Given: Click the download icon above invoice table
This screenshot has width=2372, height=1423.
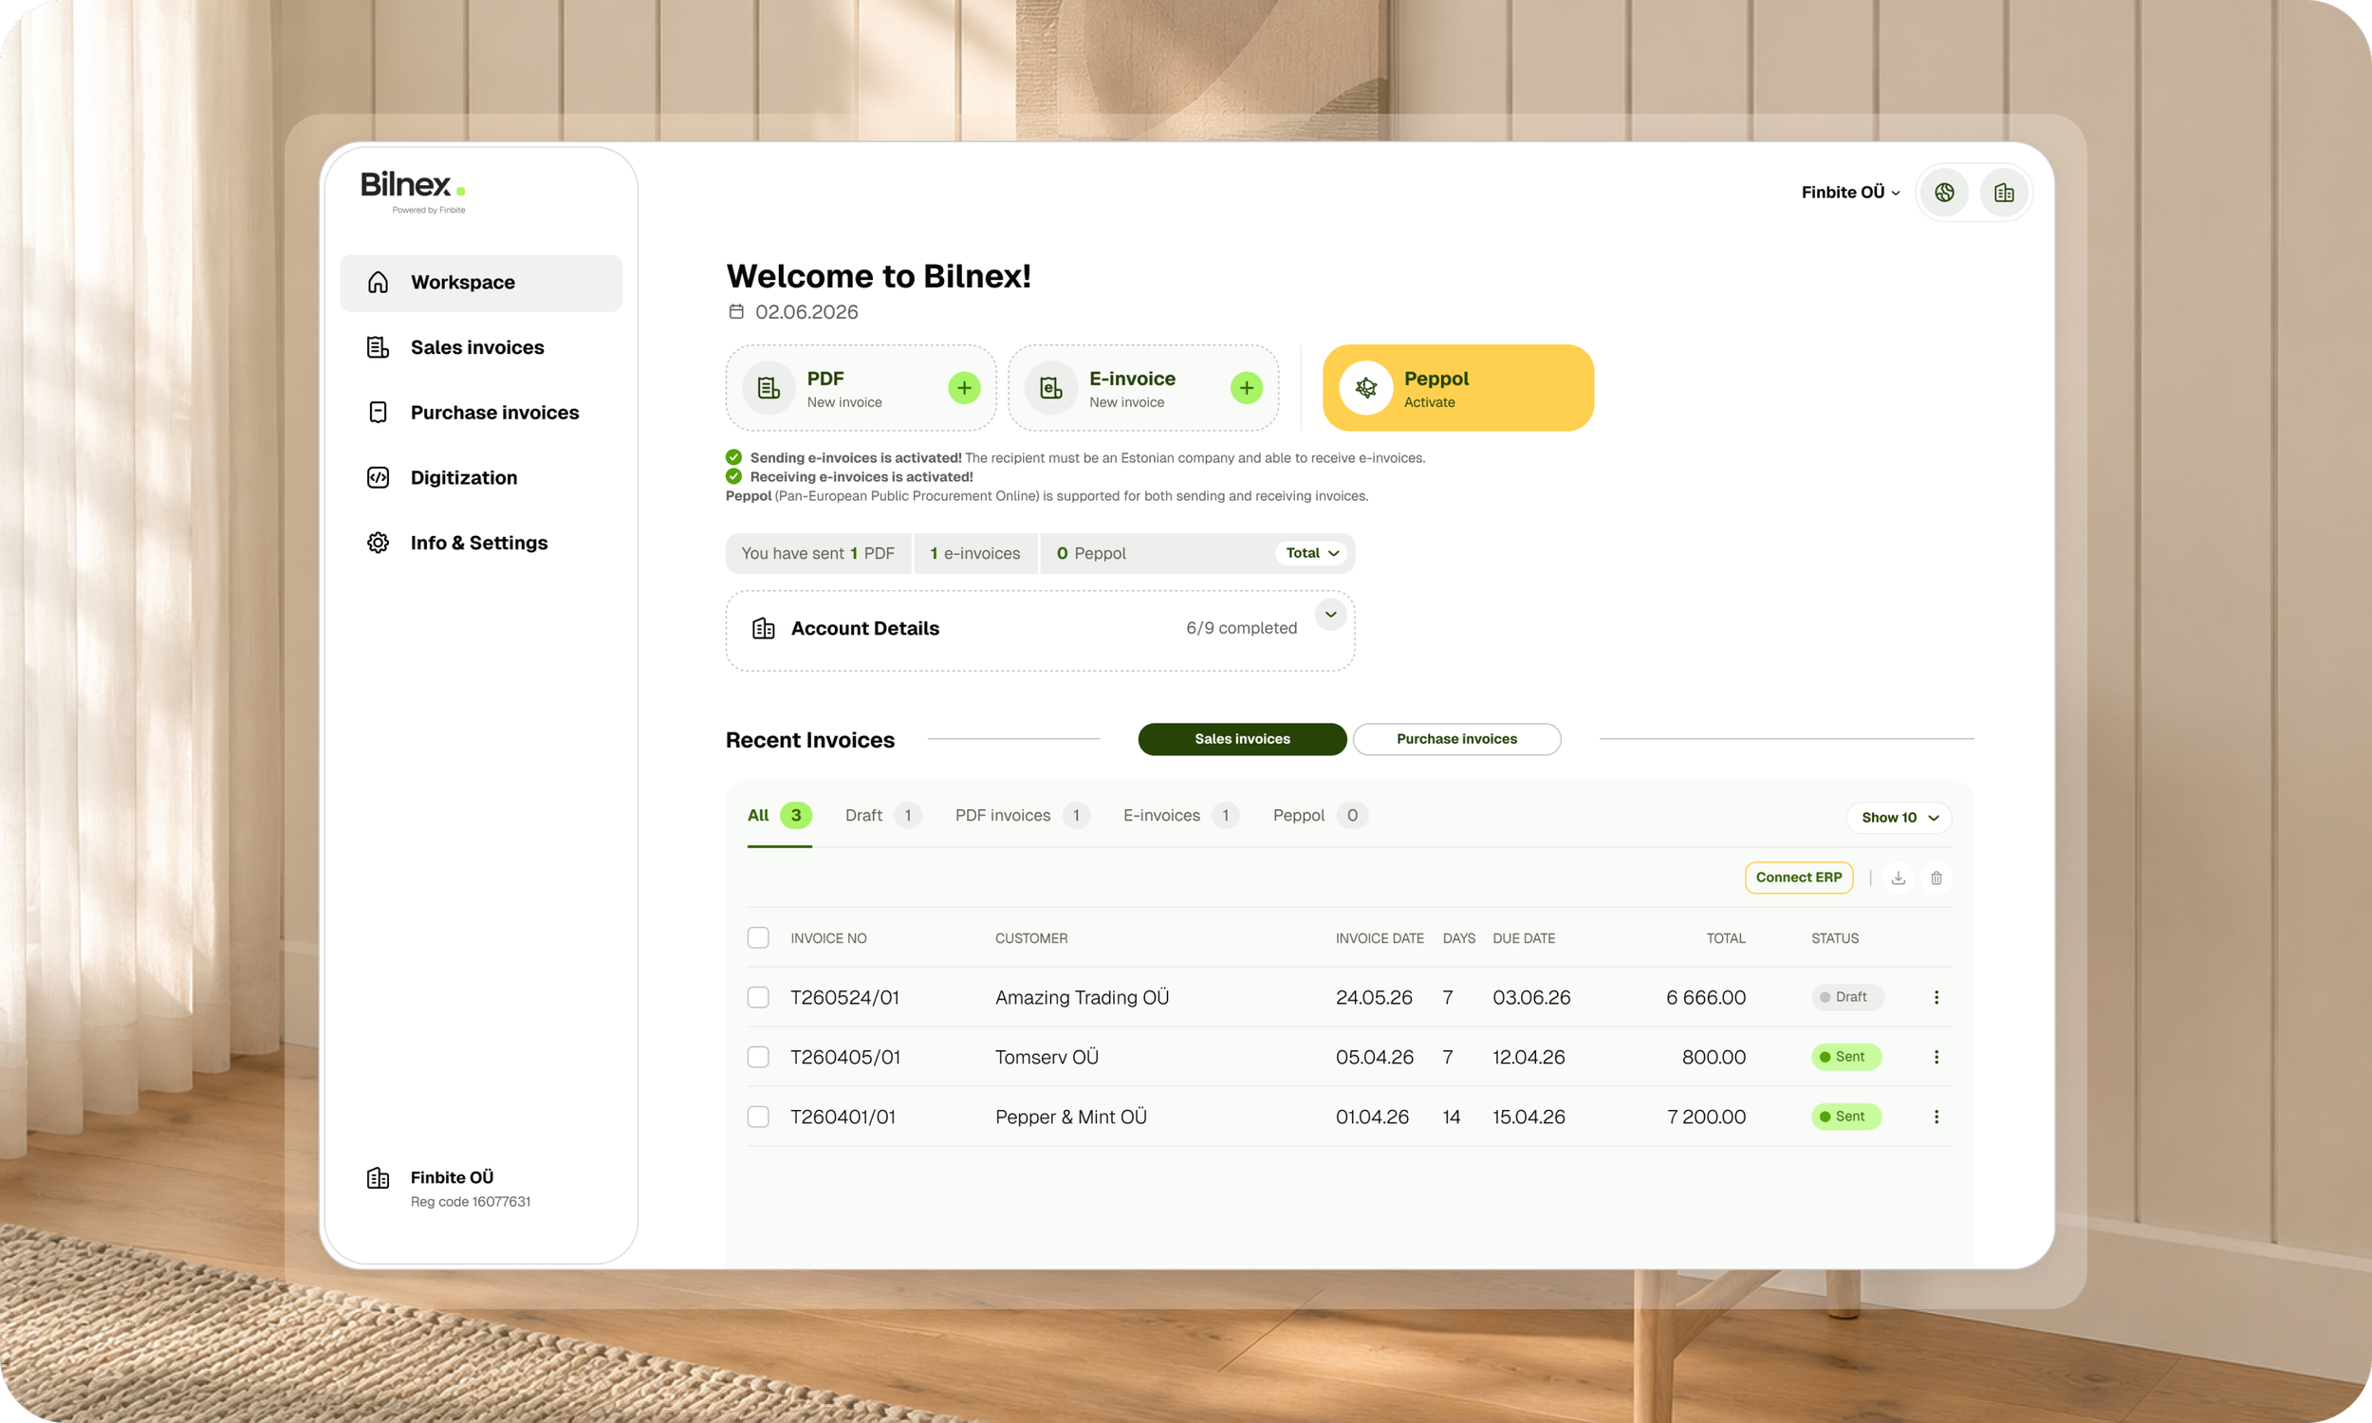Looking at the screenshot, I should pos(1898,878).
